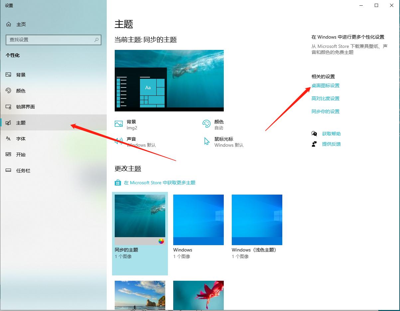
Task: Open 同步你的设置 link
Action: pos(325,111)
